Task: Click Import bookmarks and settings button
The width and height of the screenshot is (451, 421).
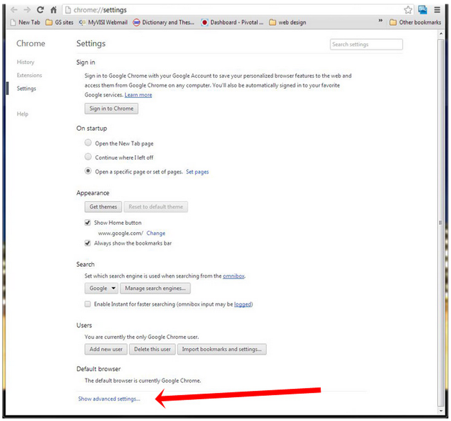Action: (x=222, y=349)
